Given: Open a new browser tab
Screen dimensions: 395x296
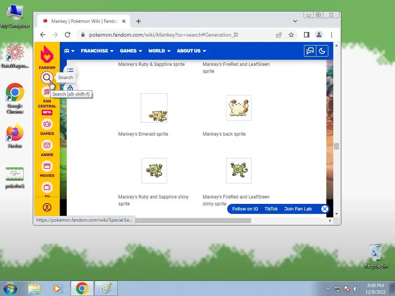Looking at the screenshot, I should tap(138, 21).
